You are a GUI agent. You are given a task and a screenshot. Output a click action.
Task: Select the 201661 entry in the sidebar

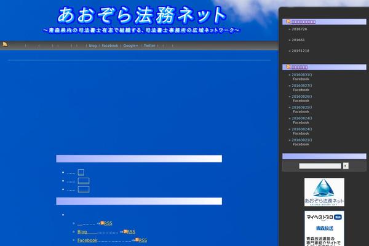click(298, 40)
